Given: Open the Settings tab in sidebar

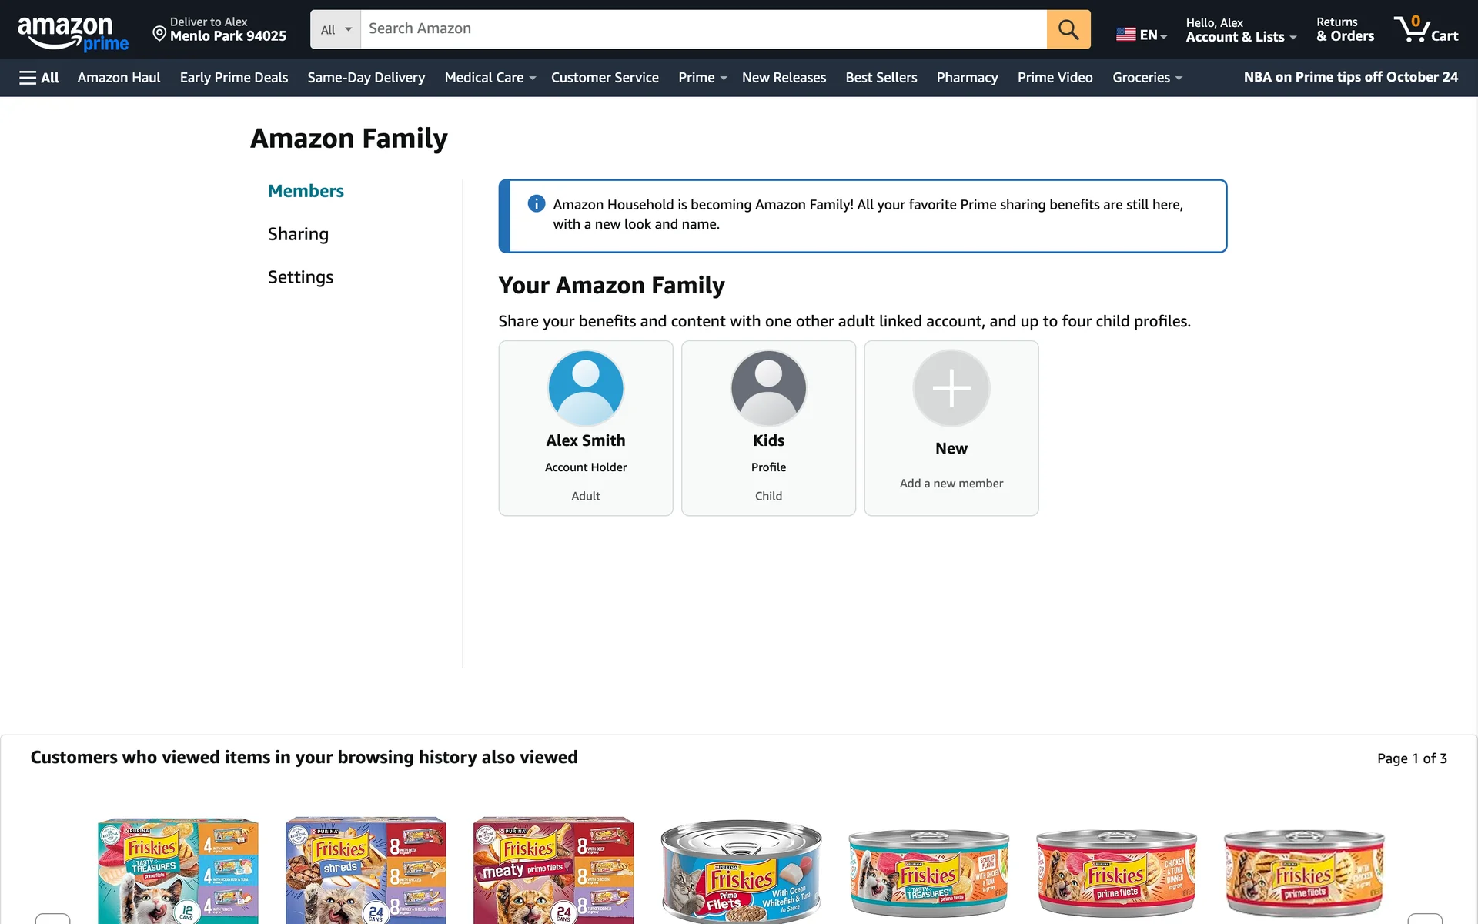Looking at the screenshot, I should pyautogui.click(x=300, y=277).
